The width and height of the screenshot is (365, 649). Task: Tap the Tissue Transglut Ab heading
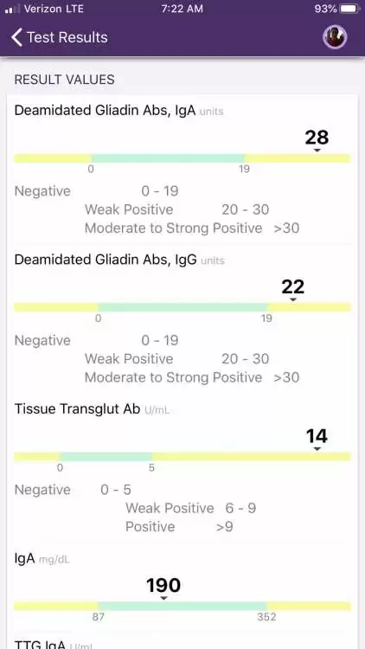click(77, 408)
